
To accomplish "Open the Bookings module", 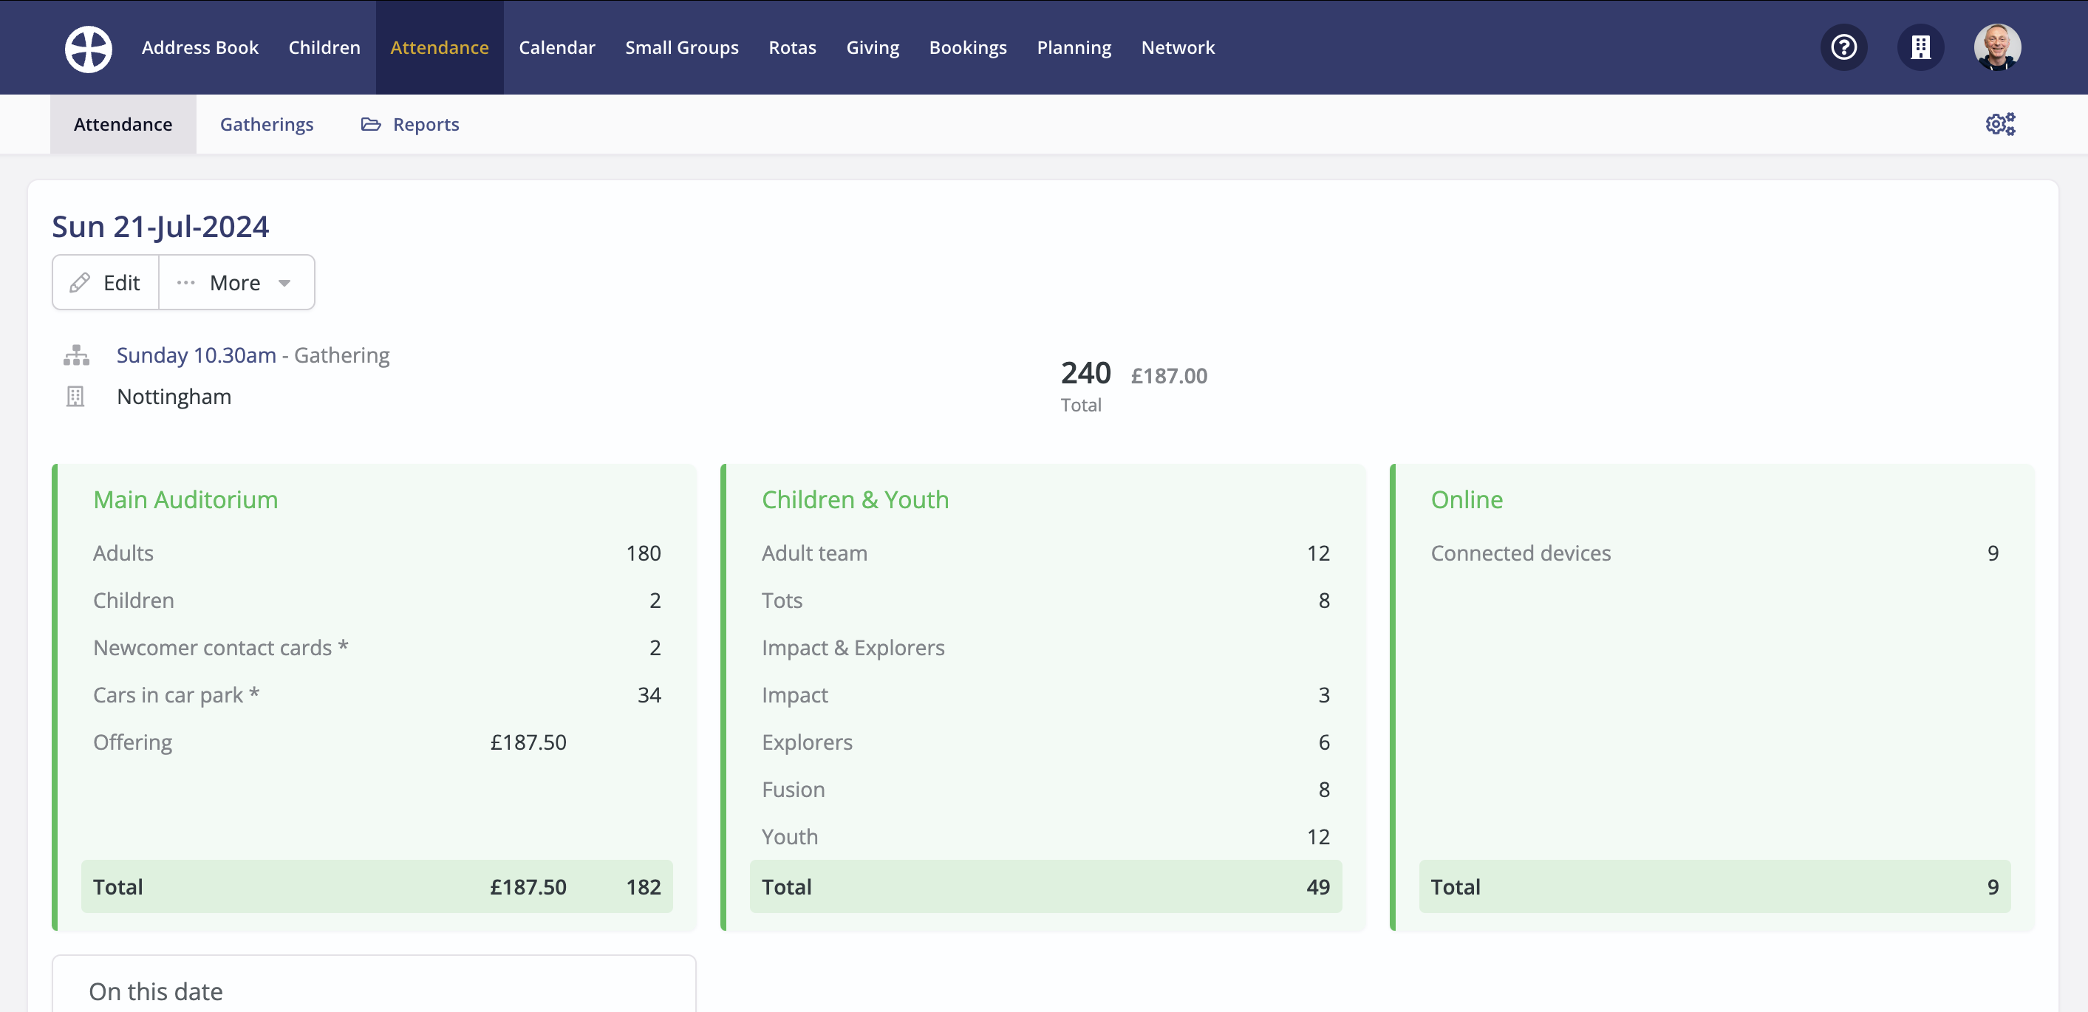I will point(968,48).
